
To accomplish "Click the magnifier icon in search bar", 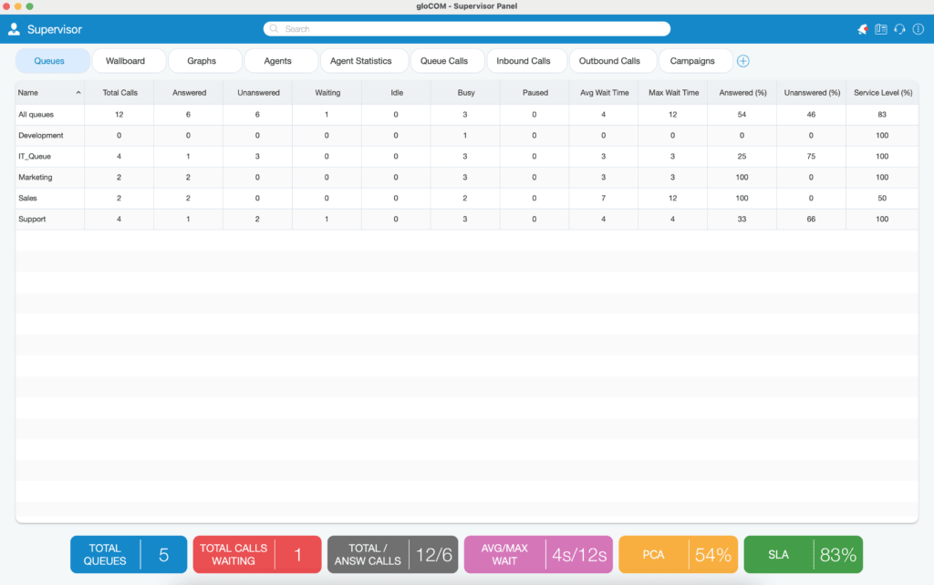I will point(274,28).
